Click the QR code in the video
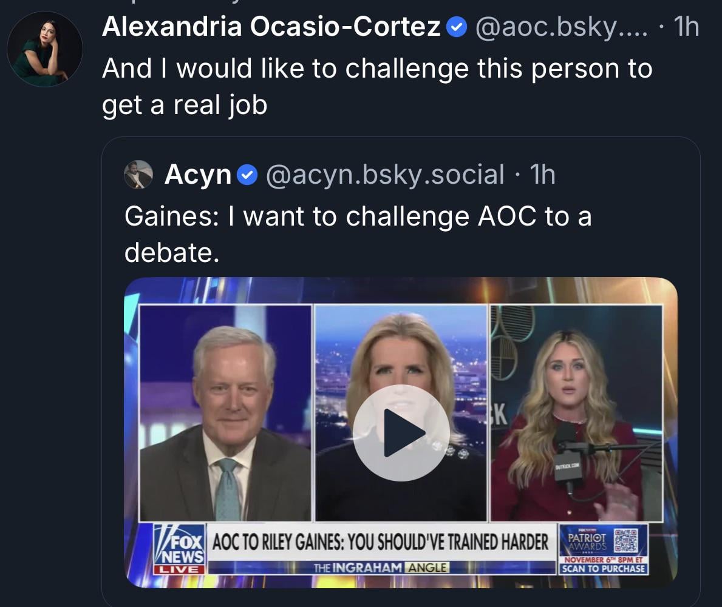The height and width of the screenshot is (607, 722). click(x=625, y=540)
